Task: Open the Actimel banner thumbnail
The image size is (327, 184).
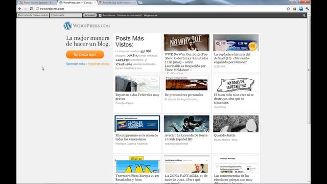Action: pyautogui.click(x=236, y=43)
